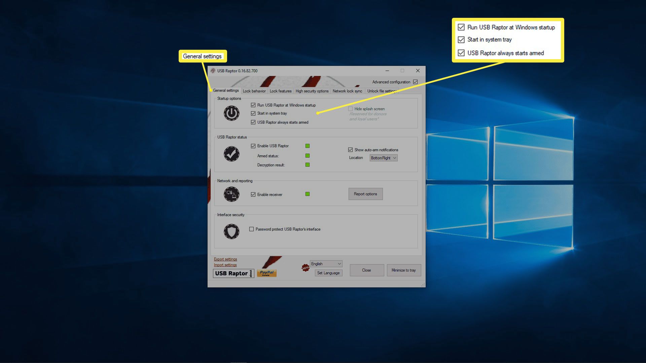
Task: Click the power icon in Startup options
Action: click(231, 113)
